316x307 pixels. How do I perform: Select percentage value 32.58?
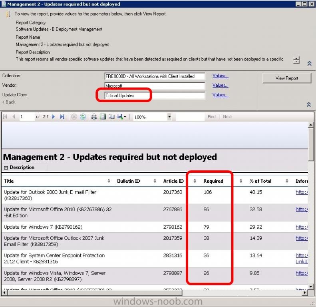(256, 209)
